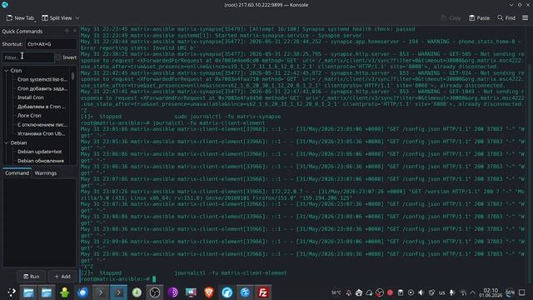533x300 pixels.
Task: Collapse the Cron group
Action: tap(6, 70)
